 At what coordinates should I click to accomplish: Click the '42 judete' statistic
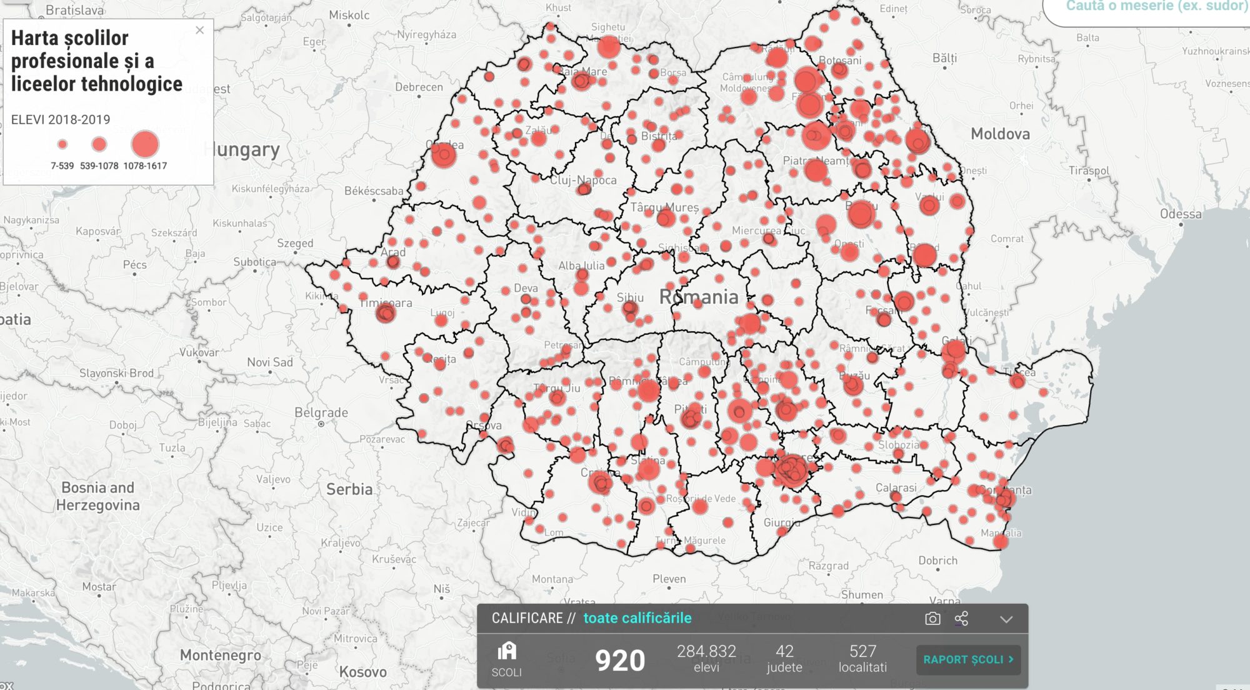coord(784,659)
